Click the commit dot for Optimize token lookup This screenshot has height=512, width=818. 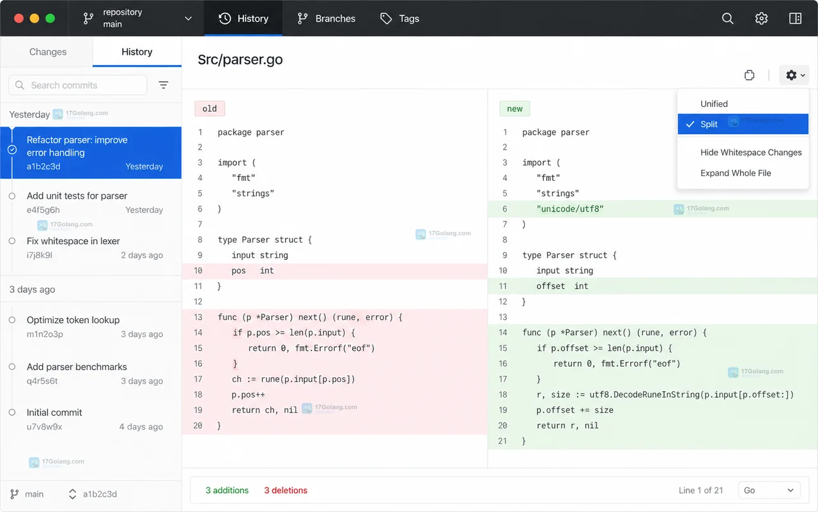point(12,320)
